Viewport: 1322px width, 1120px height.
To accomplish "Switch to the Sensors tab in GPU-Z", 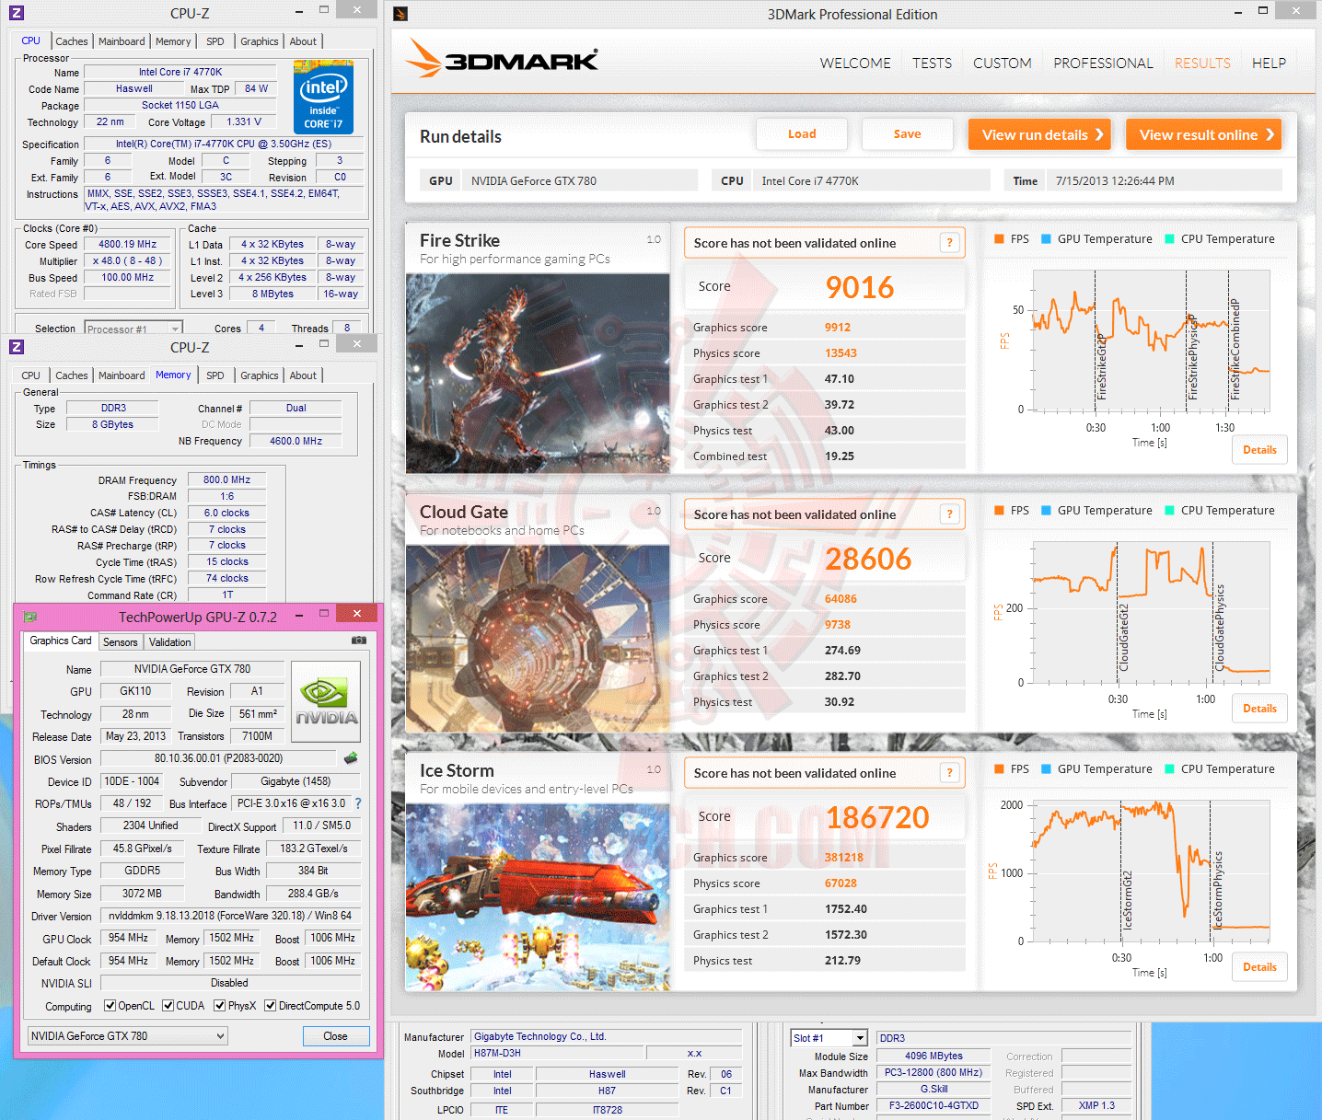I will (121, 642).
